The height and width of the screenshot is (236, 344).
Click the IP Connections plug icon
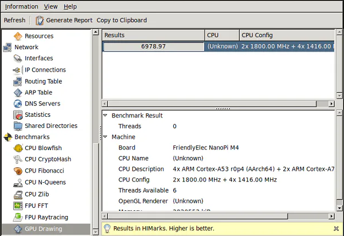pyautogui.click(x=18, y=70)
